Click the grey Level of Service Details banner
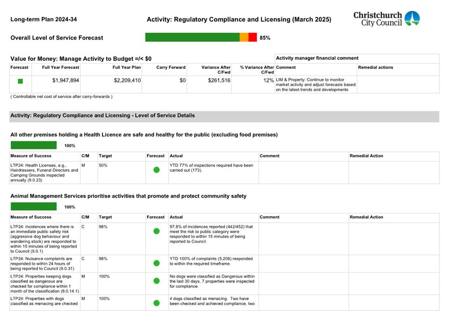 pos(224,116)
